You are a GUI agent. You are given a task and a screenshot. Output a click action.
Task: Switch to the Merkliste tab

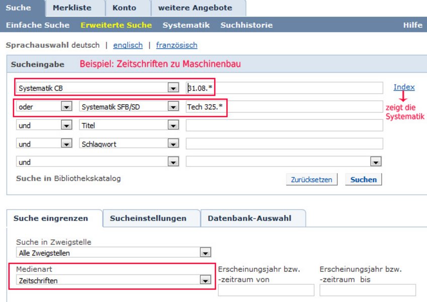coord(72,8)
